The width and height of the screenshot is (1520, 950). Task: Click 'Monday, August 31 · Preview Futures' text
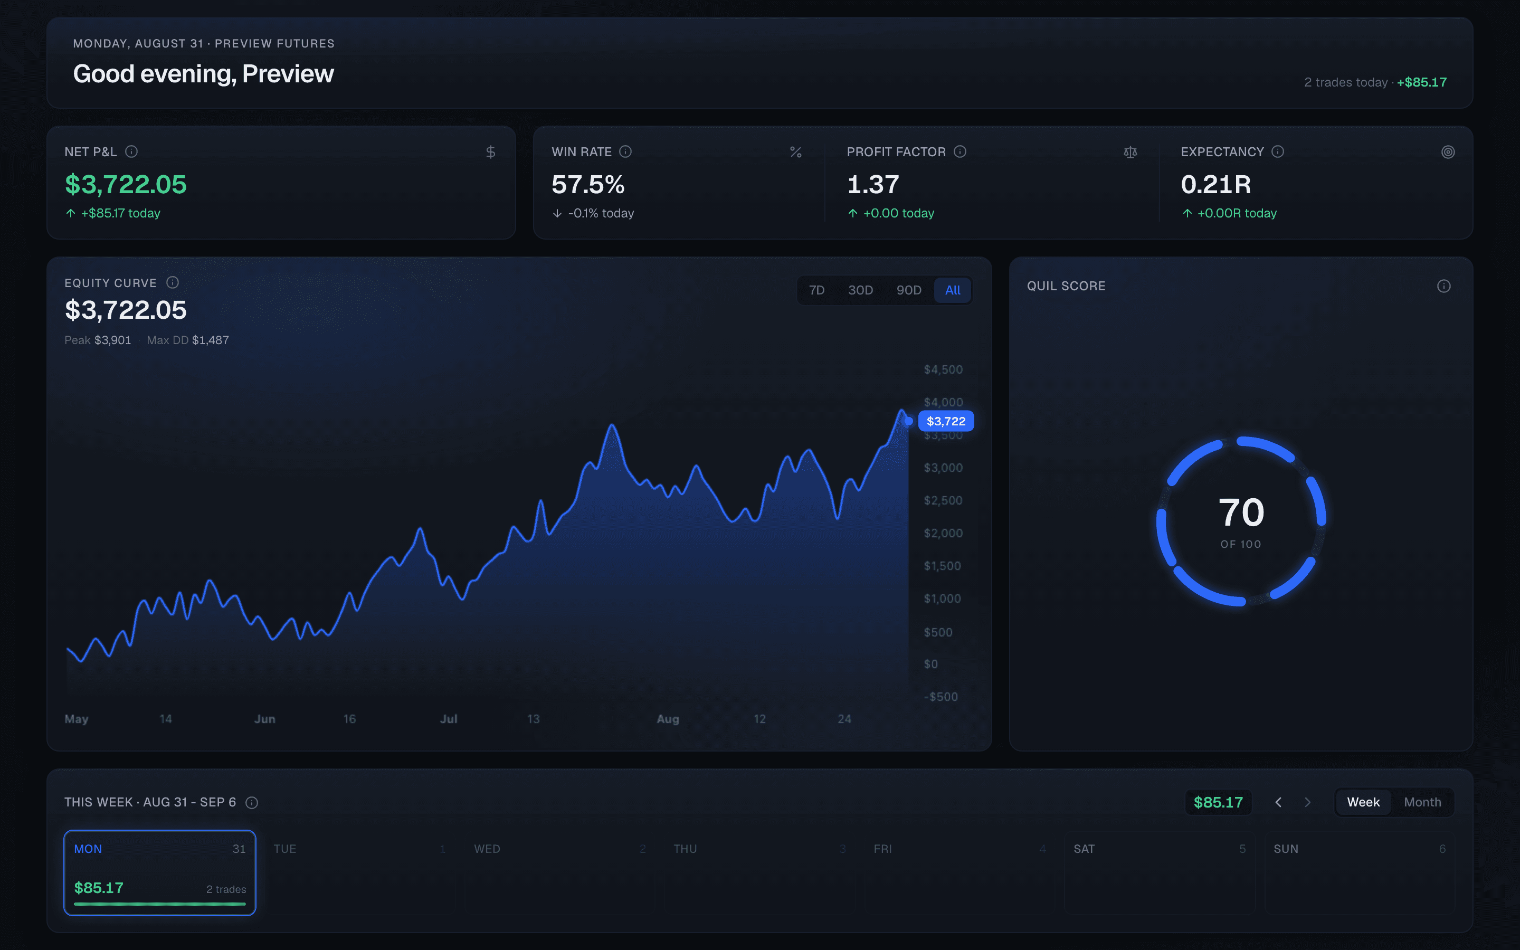point(204,43)
